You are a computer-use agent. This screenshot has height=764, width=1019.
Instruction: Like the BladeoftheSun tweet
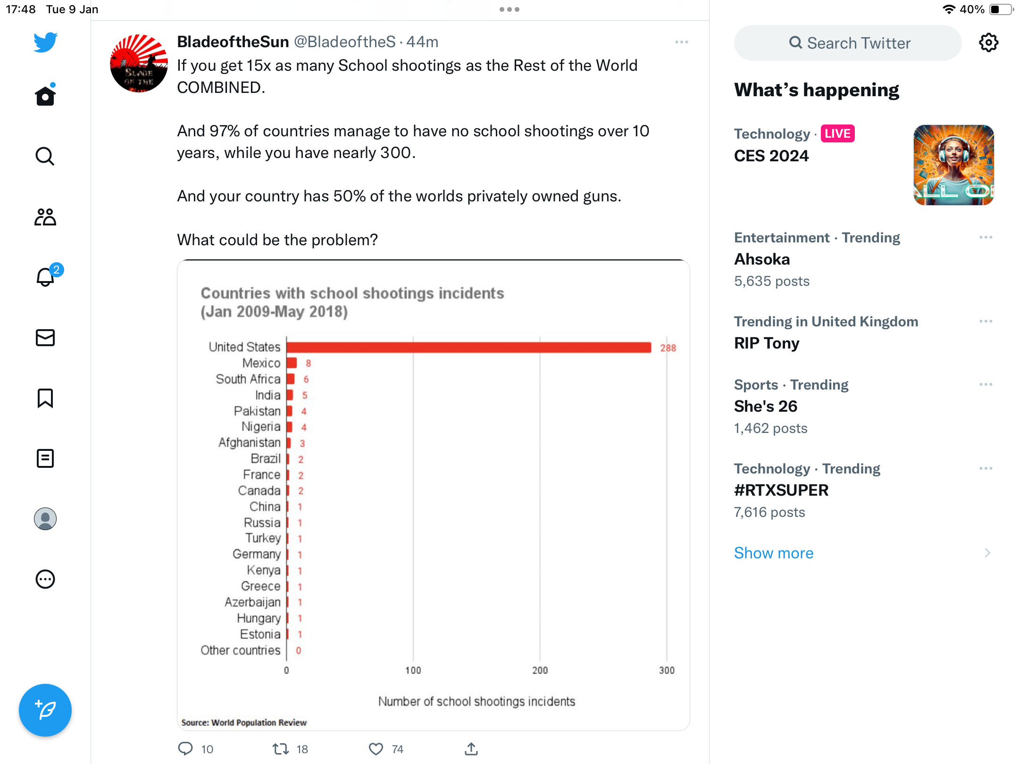point(376,749)
